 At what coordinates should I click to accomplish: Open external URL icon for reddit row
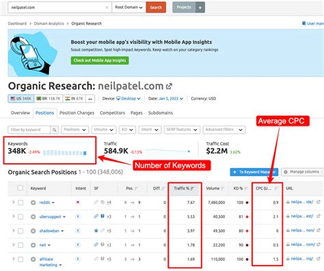[319, 202]
